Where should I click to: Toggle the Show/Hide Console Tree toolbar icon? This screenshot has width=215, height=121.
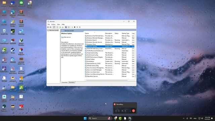[x=54, y=27]
